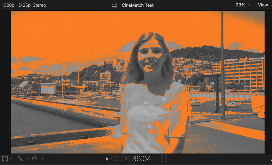Toggle full screen viewer with arrows icon
The image size is (272, 165).
coord(270,159)
